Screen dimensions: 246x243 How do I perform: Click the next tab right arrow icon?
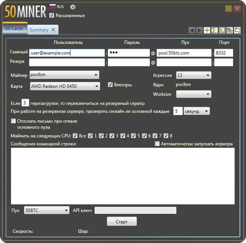pos(199,30)
